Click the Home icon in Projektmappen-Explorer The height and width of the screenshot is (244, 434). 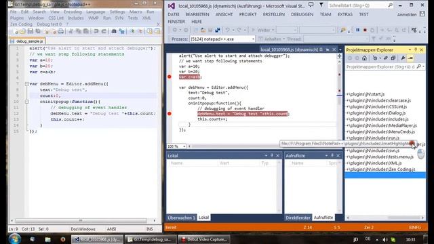click(364, 58)
